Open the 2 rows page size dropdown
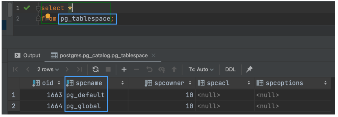 [48, 70]
